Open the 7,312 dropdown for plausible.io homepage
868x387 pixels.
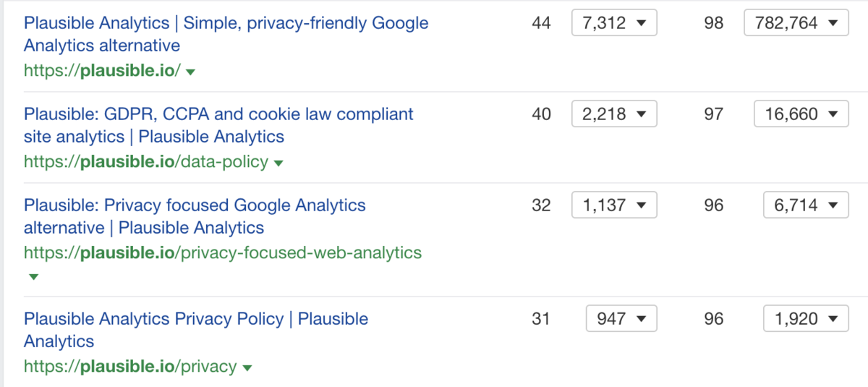click(x=613, y=23)
